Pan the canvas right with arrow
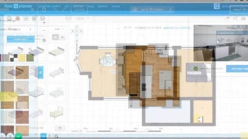 coord(81,31)
